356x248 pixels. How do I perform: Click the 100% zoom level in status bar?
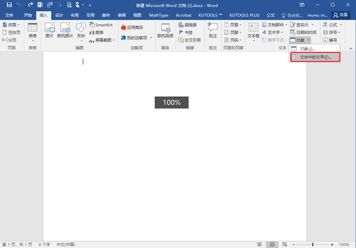(344, 244)
